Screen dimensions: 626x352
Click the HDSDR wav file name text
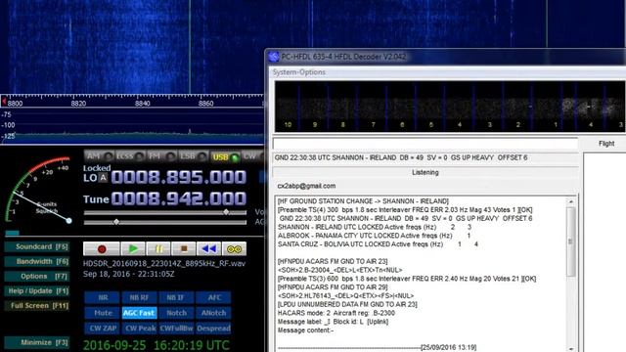tap(164, 263)
